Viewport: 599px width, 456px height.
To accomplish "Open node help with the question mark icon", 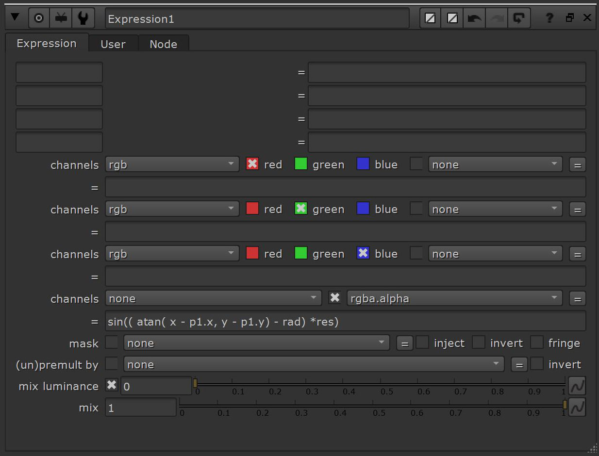I will 549,18.
